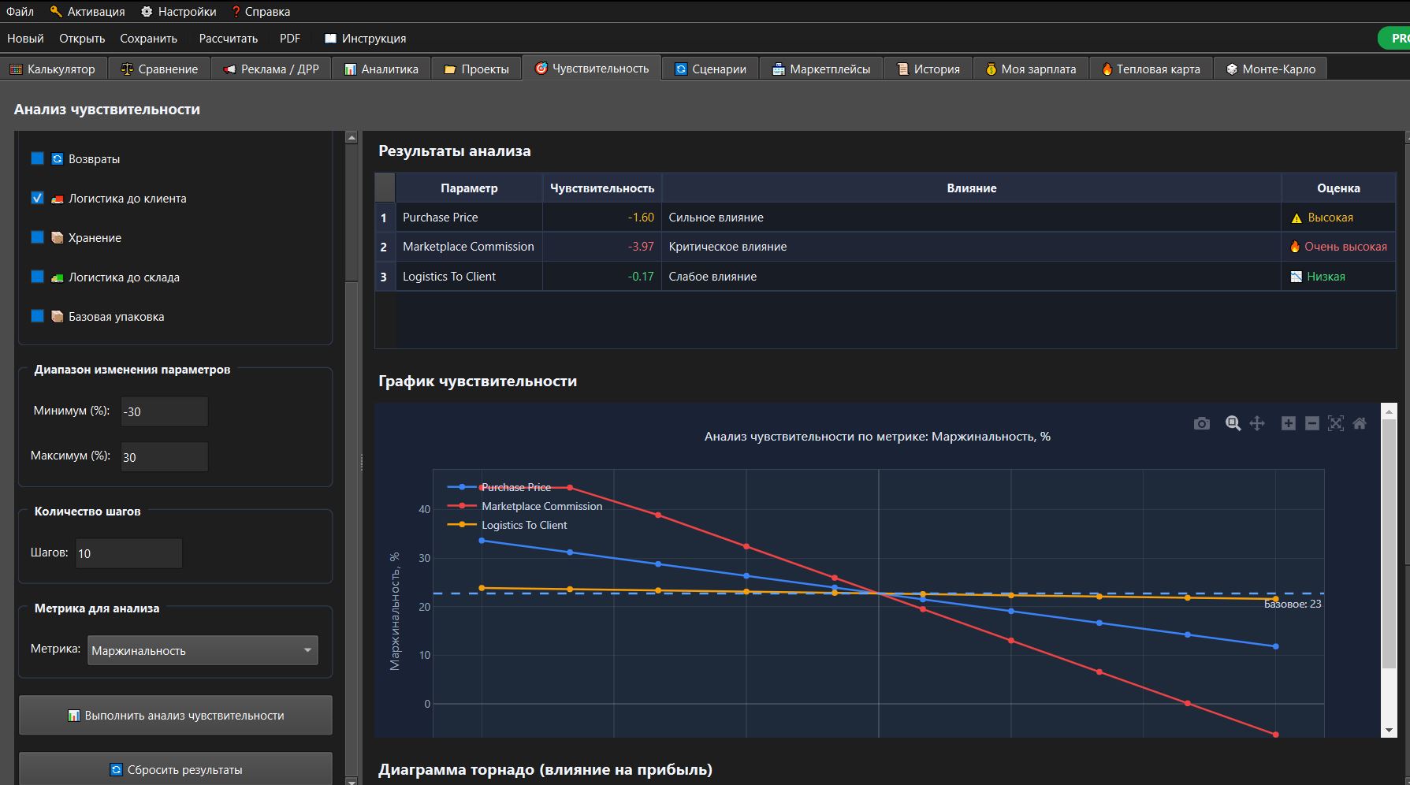The width and height of the screenshot is (1410, 785).
Task: Click the zoom in plus icon
Action: pyautogui.click(x=1288, y=424)
